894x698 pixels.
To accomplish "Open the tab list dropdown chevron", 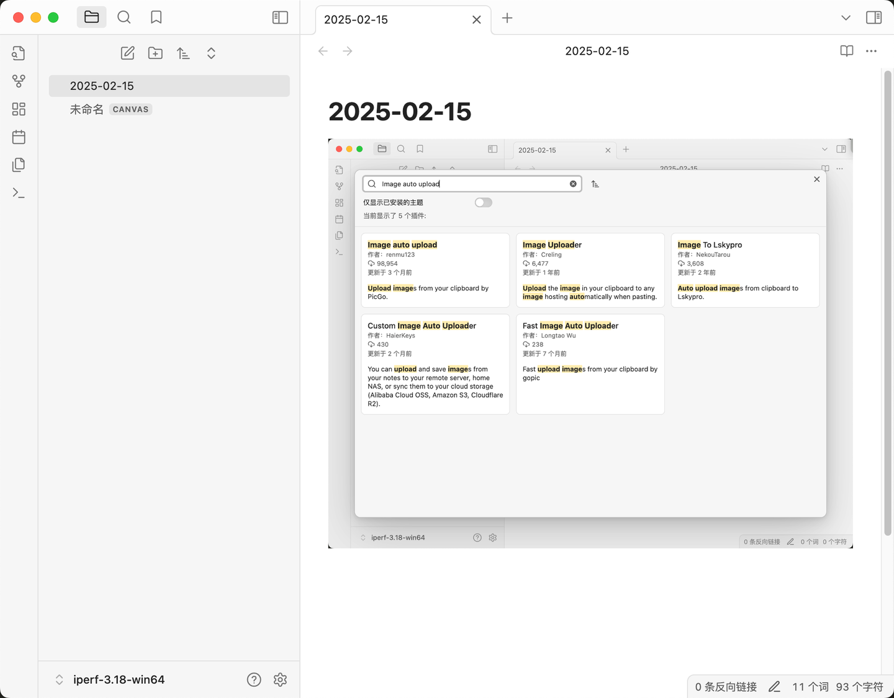I will (846, 19).
